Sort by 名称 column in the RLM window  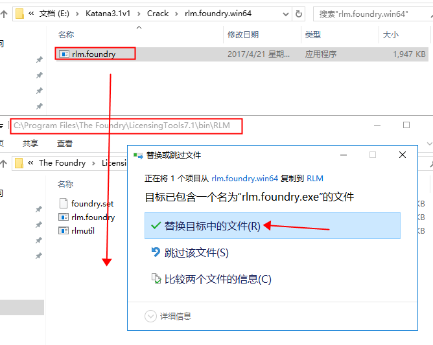(65, 184)
